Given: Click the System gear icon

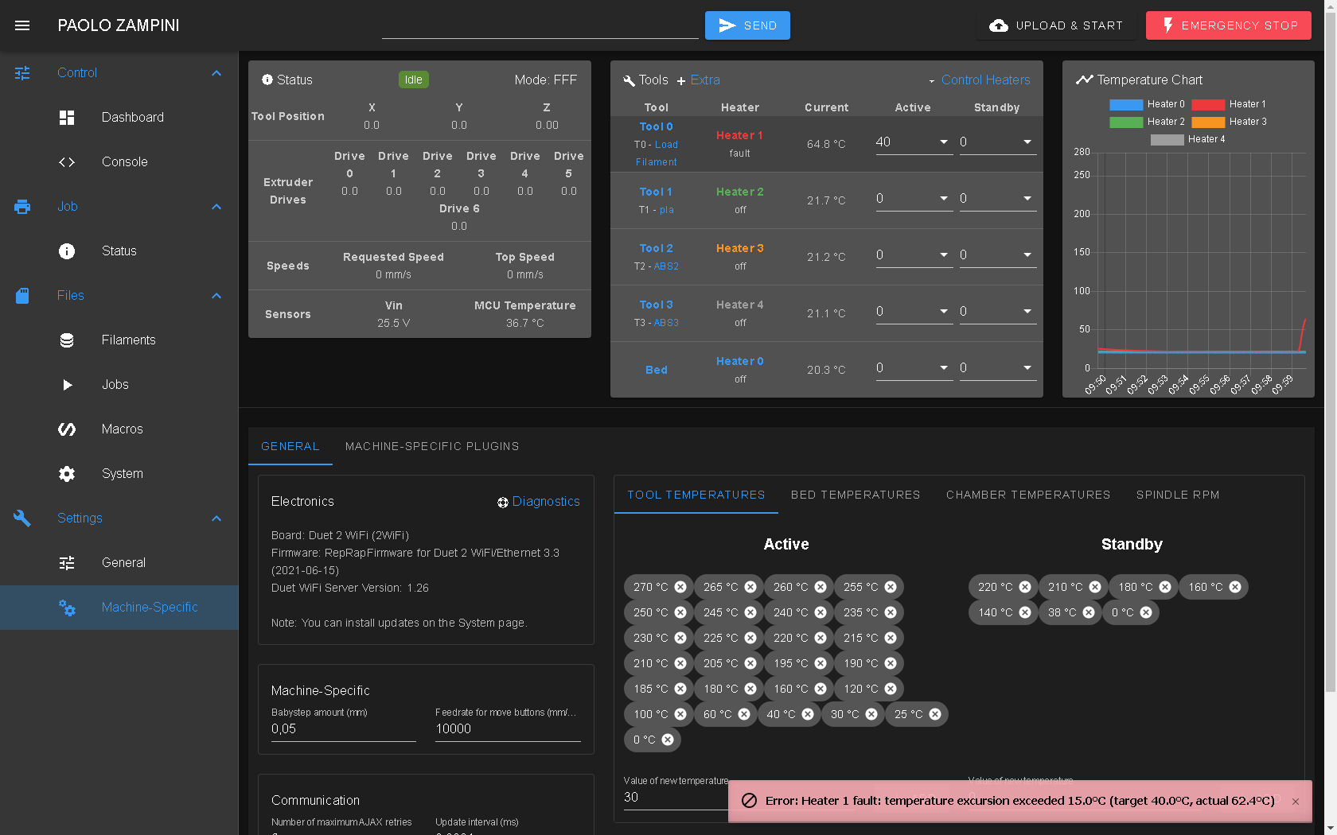Looking at the screenshot, I should tap(67, 474).
